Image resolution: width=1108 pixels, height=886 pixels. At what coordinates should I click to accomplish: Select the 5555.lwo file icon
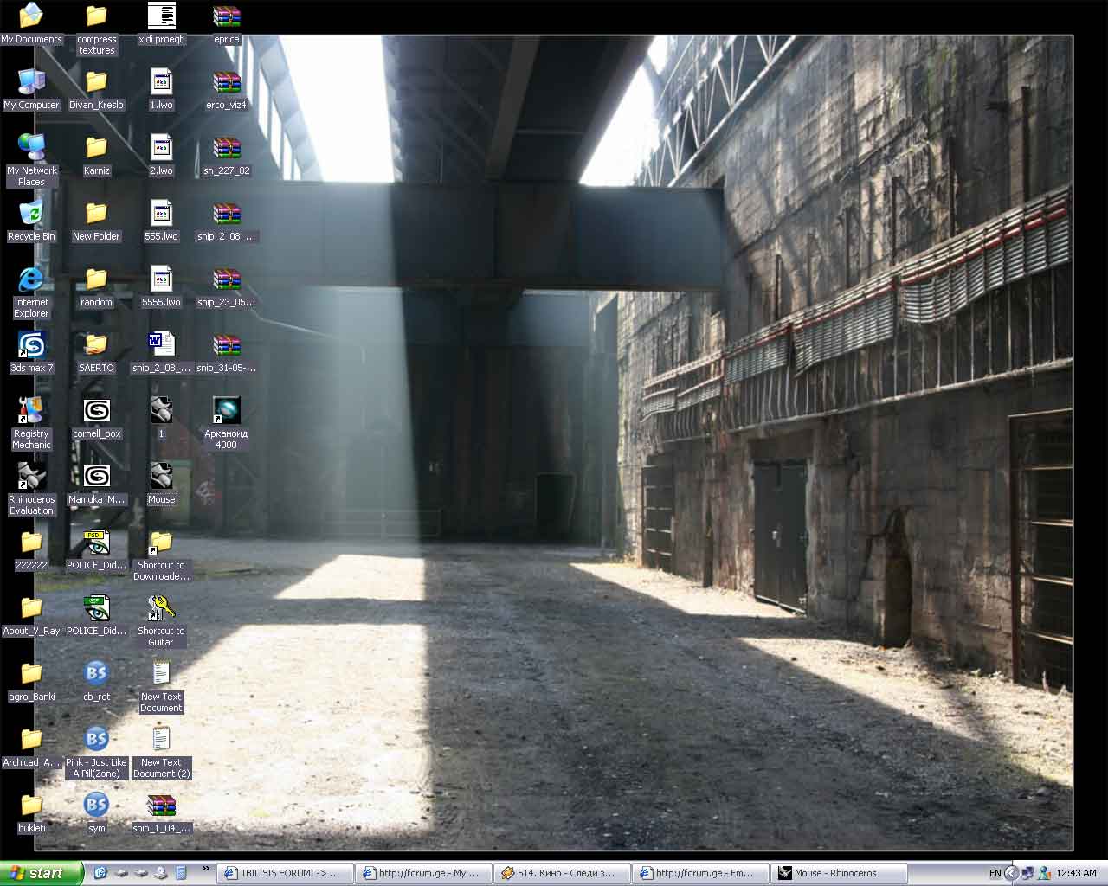point(161,280)
